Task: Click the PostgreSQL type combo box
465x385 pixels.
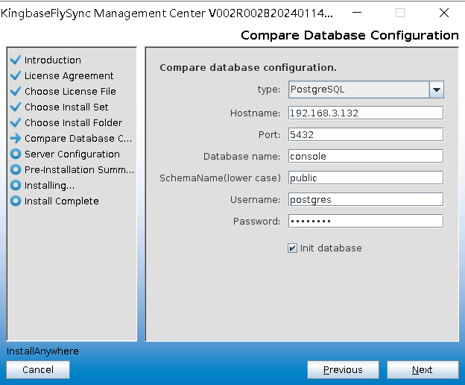Action: click(358, 90)
